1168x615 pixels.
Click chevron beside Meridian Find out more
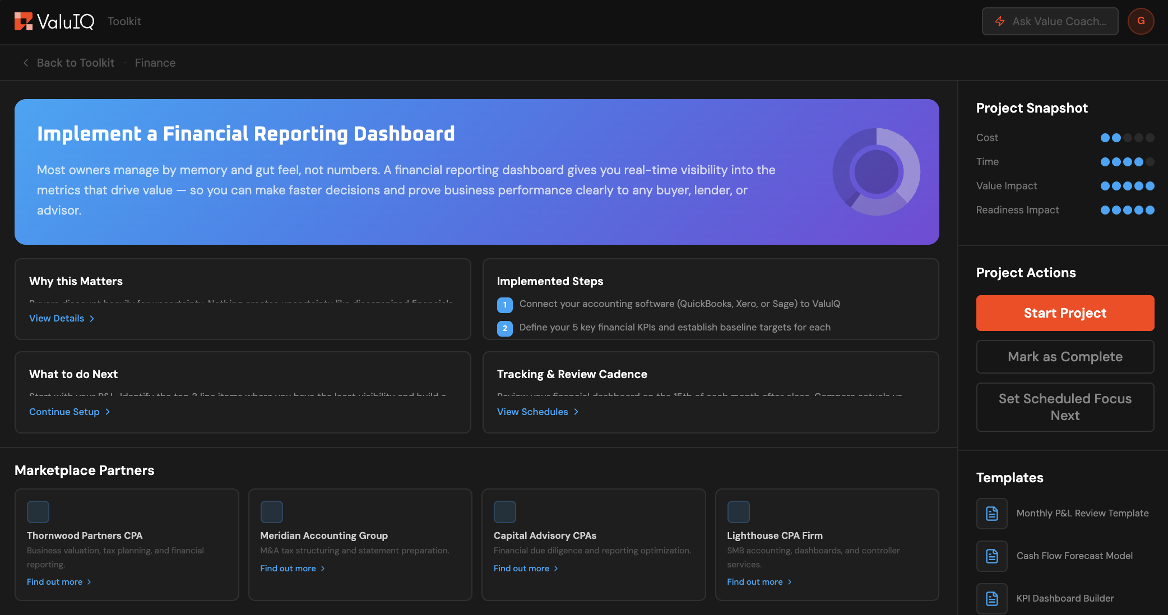click(x=323, y=569)
